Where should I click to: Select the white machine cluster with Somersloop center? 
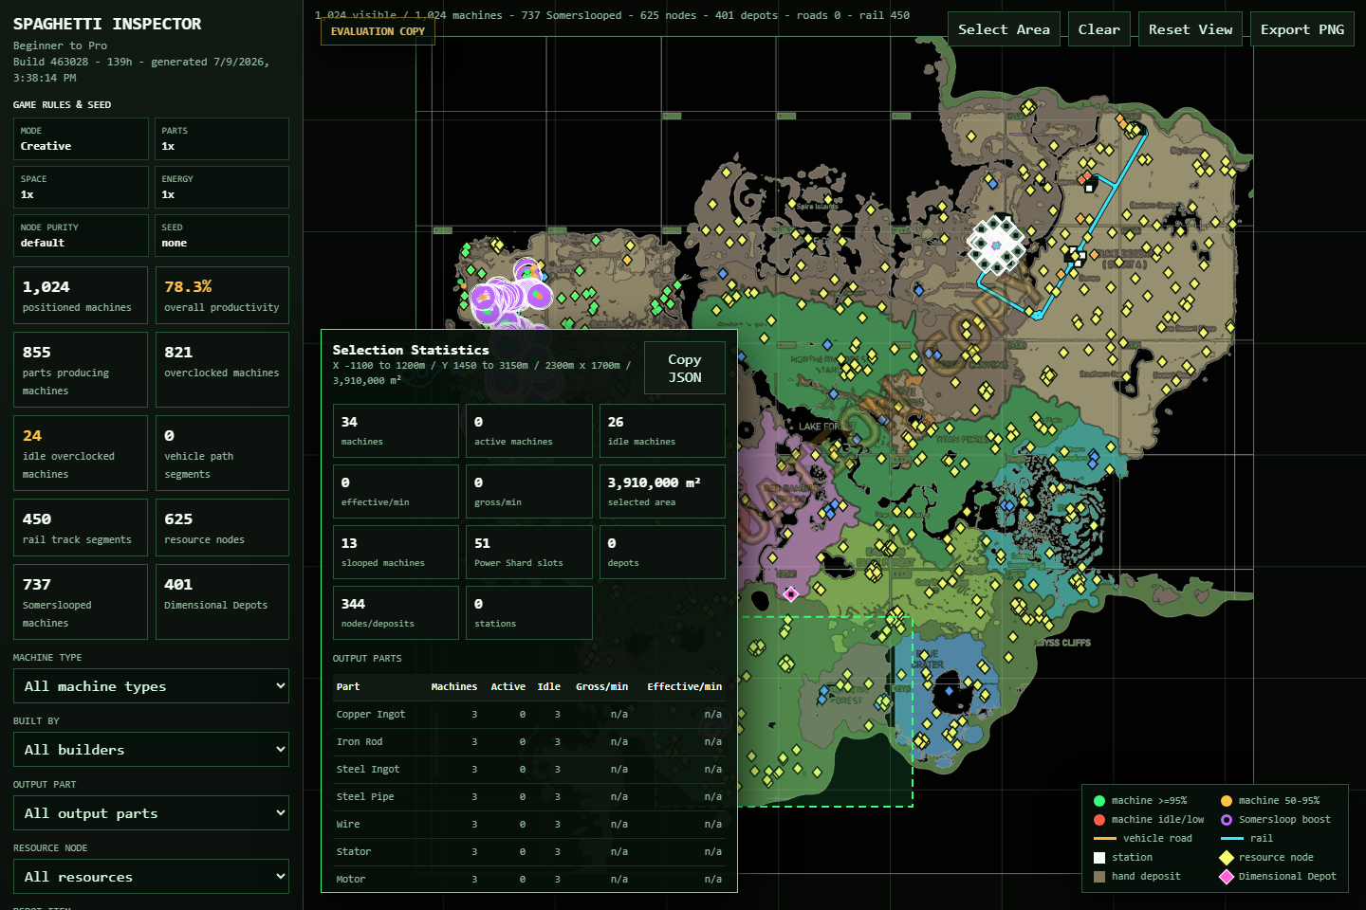[997, 245]
